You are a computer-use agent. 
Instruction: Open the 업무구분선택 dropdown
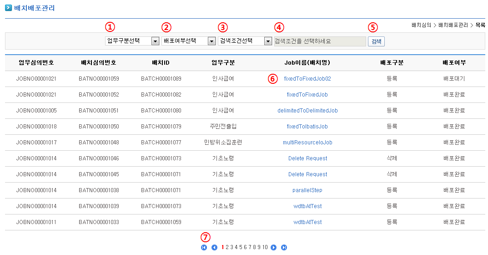click(155, 41)
